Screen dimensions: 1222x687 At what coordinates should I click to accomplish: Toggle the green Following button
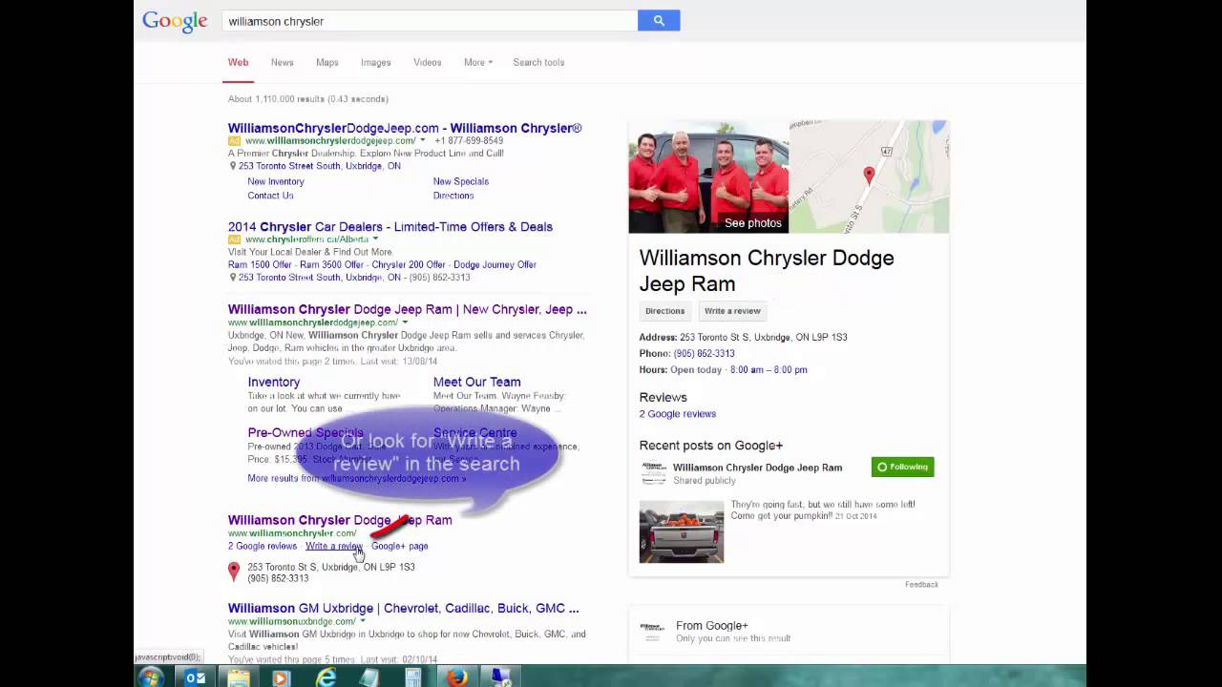click(902, 467)
